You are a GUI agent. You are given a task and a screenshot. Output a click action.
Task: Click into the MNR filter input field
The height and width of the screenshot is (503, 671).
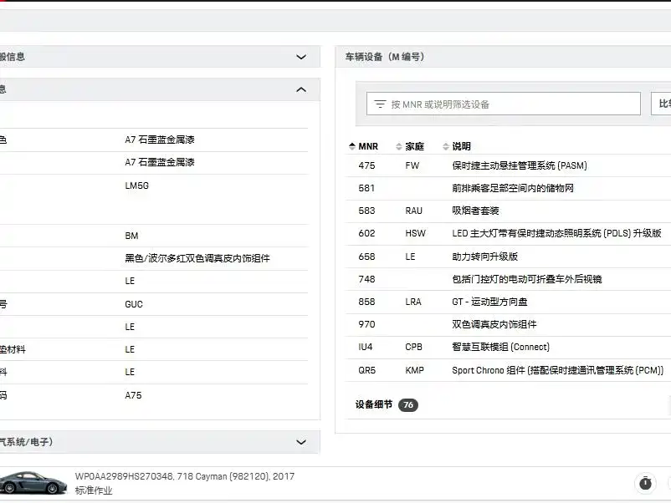click(x=510, y=104)
